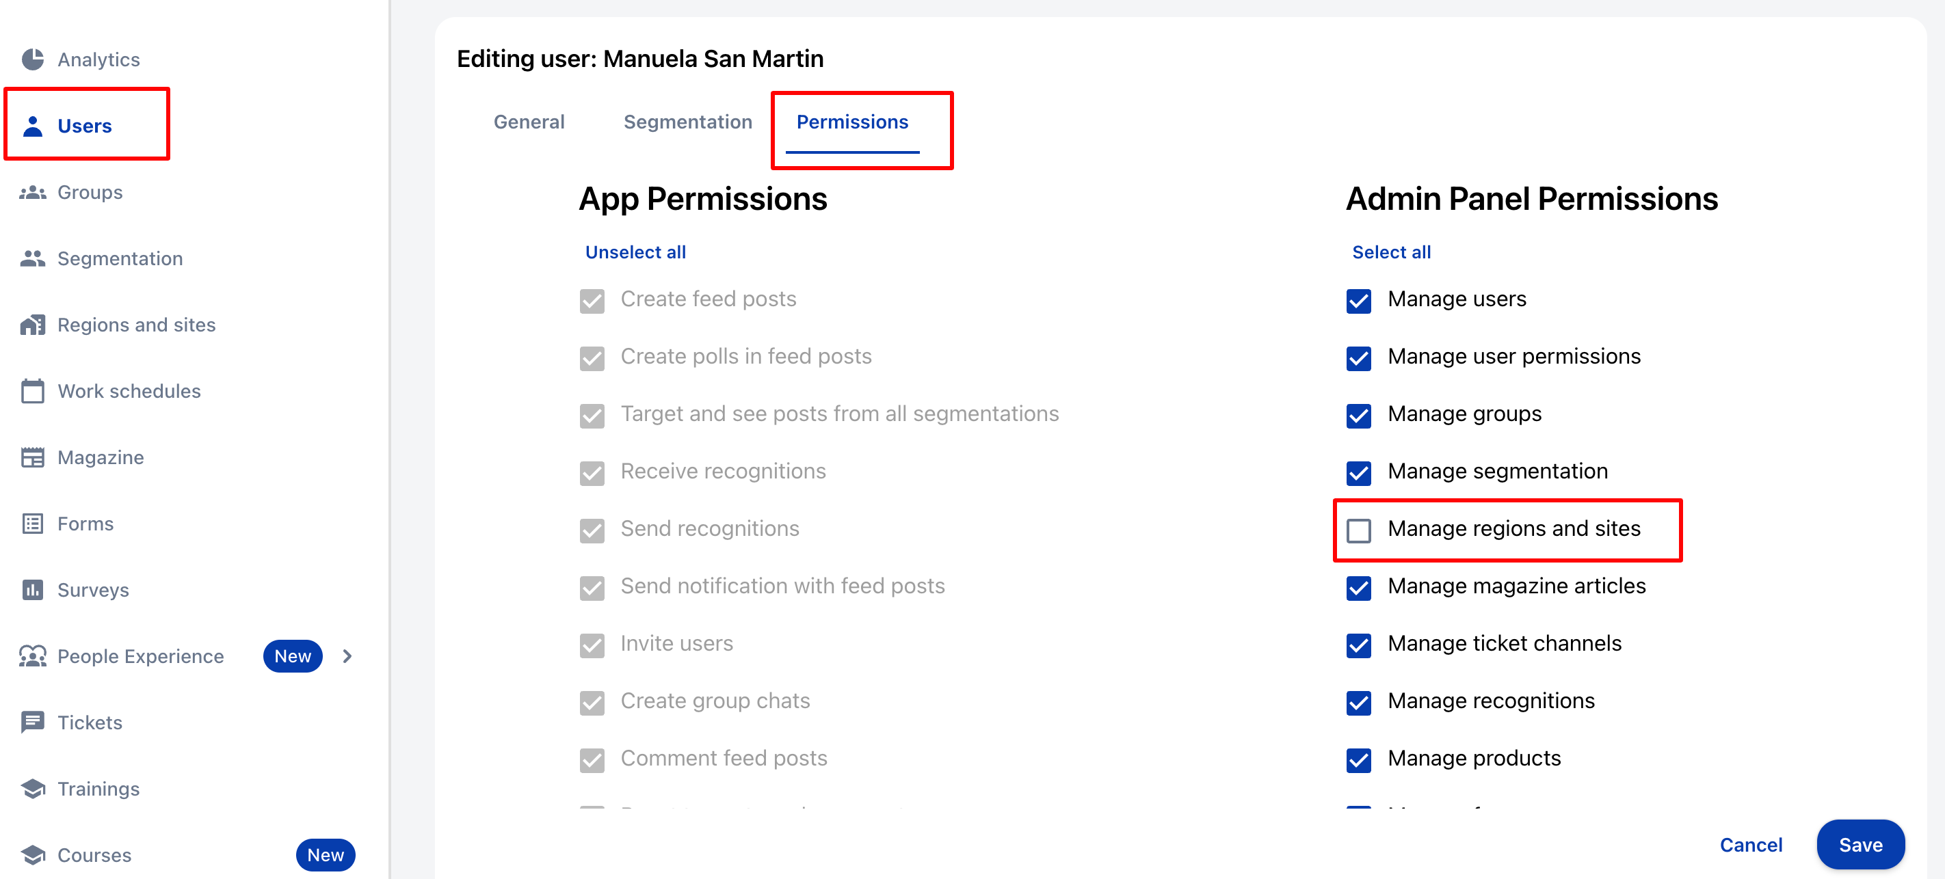Click Cancel to discard changes
This screenshot has width=1945, height=879.
coord(1750,845)
